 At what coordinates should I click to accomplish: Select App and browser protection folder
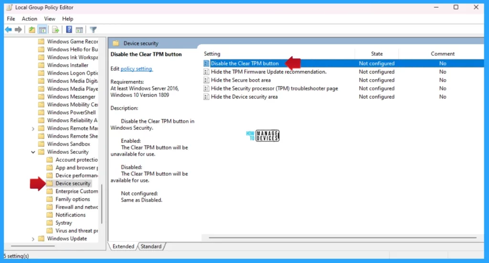tap(76, 167)
